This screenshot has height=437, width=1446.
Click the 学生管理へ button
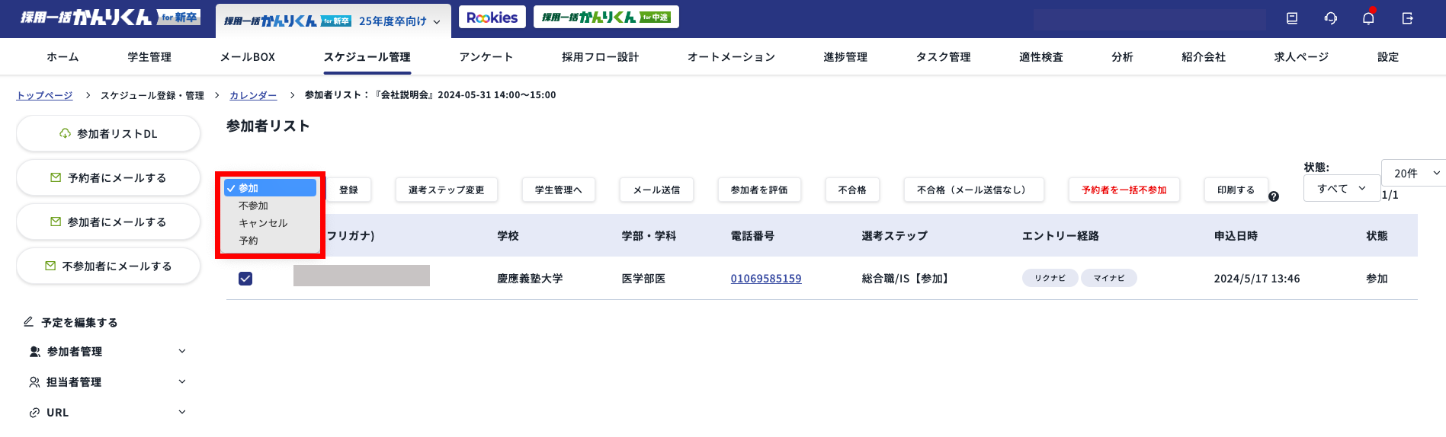pos(559,190)
